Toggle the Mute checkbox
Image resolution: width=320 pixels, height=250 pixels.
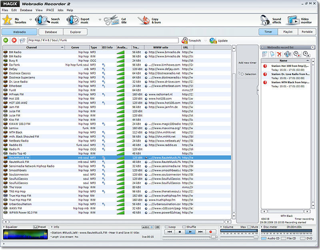[x=249, y=227]
